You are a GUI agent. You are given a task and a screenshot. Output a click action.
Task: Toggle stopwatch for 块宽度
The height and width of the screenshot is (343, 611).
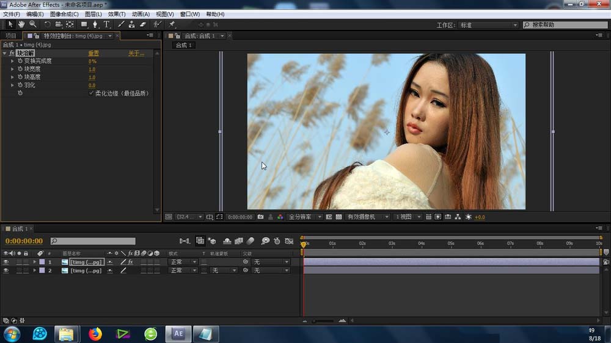coord(20,69)
